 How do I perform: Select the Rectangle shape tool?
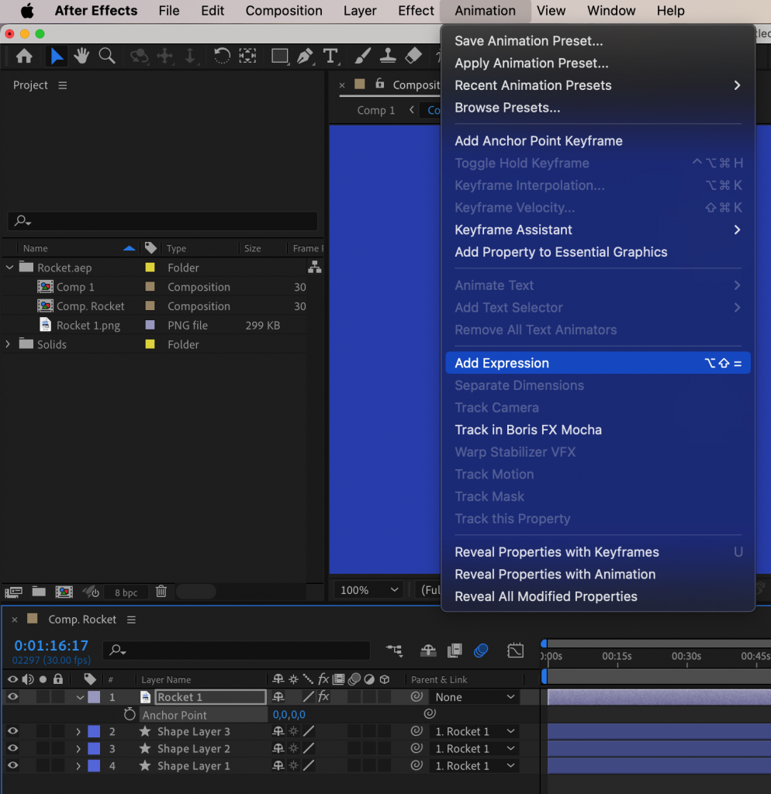coord(279,56)
